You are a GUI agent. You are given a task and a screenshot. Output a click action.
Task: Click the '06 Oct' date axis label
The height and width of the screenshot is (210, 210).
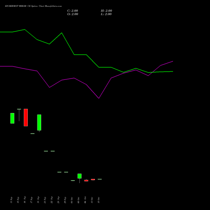pyautogui.click(x=85, y=200)
